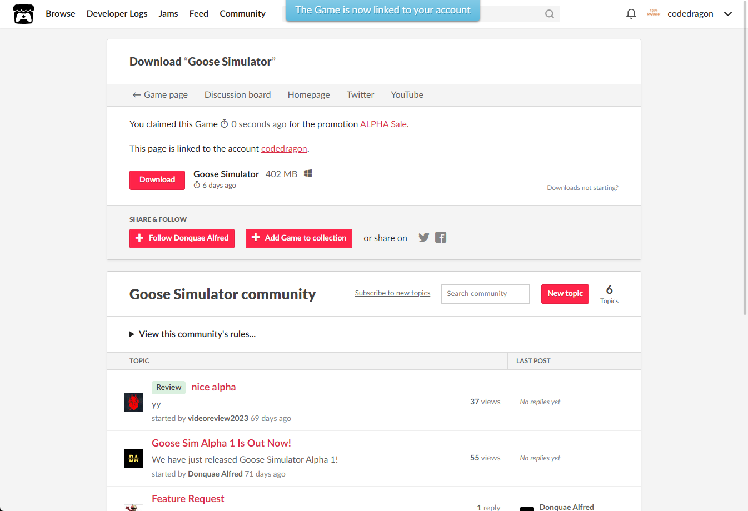Create a New topic
Viewport: 748px width, 511px height.
pyautogui.click(x=565, y=294)
